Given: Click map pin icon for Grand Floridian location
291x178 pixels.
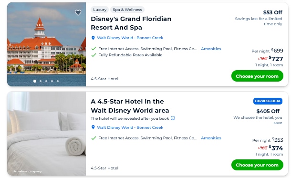Looking at the screenshot, I should tap(93, 38).
